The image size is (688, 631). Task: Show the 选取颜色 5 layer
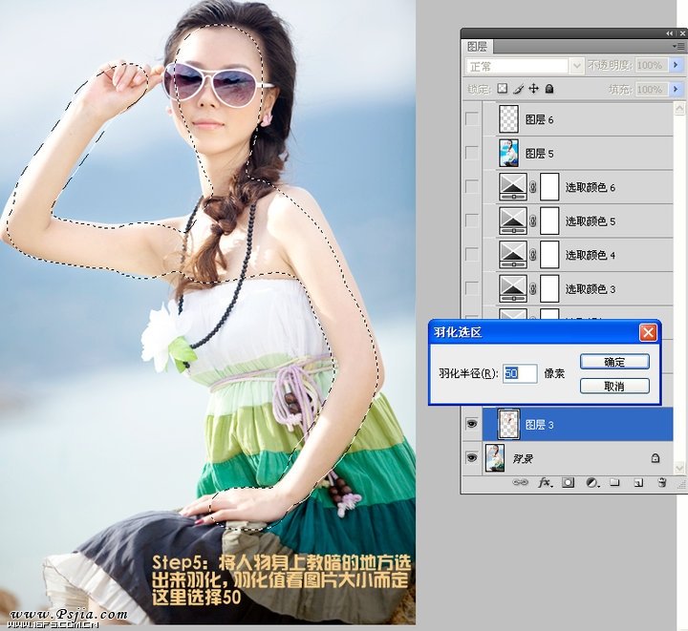click(472, 221)
